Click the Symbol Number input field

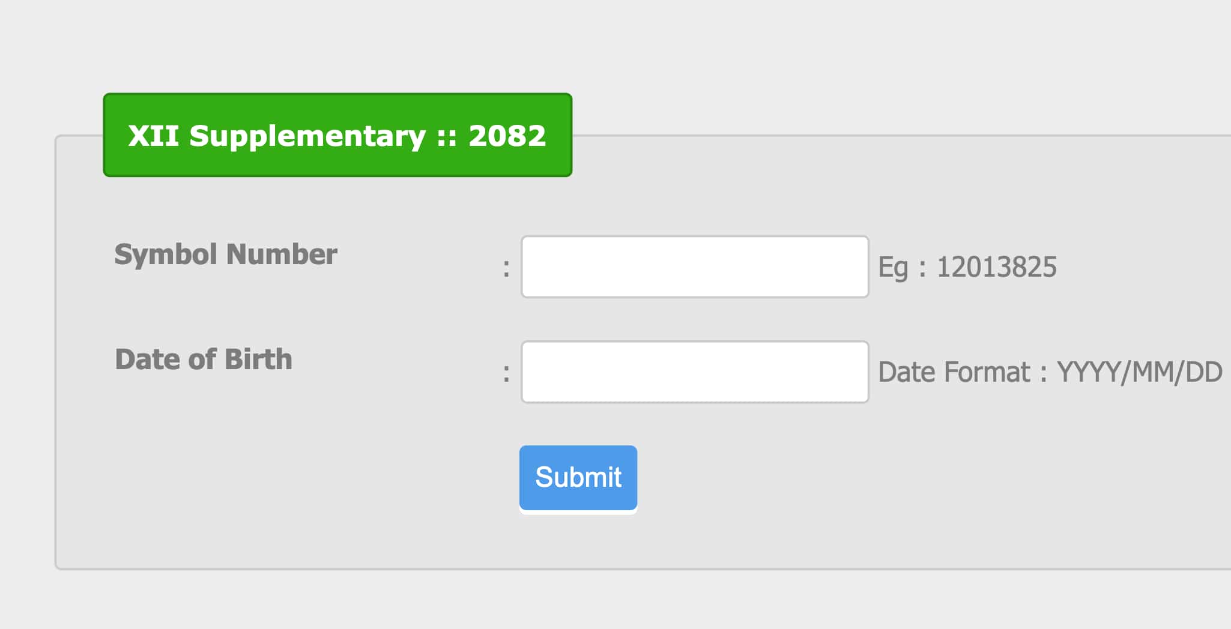click(695, 266)
